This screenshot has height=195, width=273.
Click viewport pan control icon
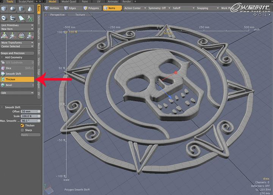[x=255, y=15]
